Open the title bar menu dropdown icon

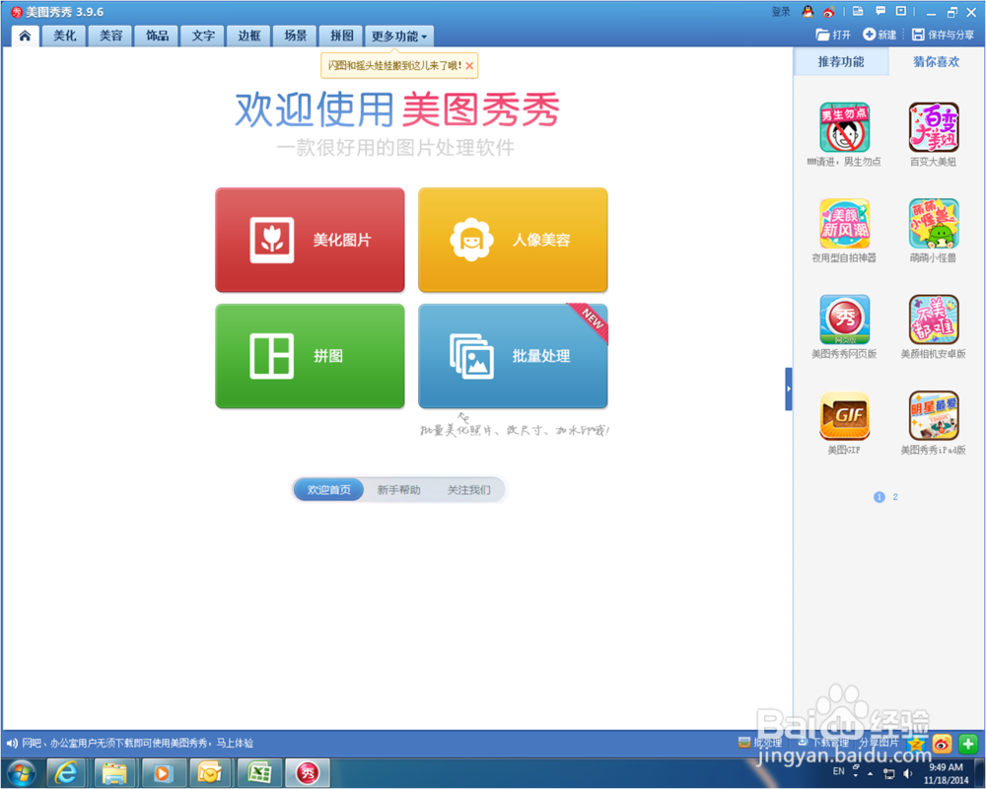(901, 11)
